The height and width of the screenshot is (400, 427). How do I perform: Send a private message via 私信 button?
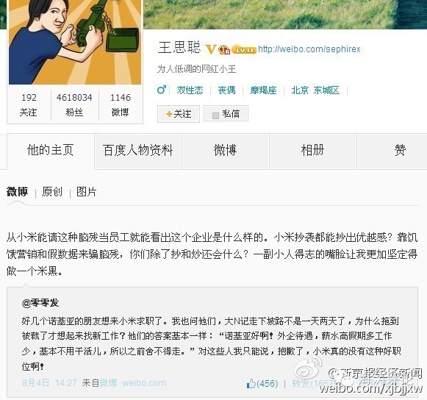click(226, 114)
